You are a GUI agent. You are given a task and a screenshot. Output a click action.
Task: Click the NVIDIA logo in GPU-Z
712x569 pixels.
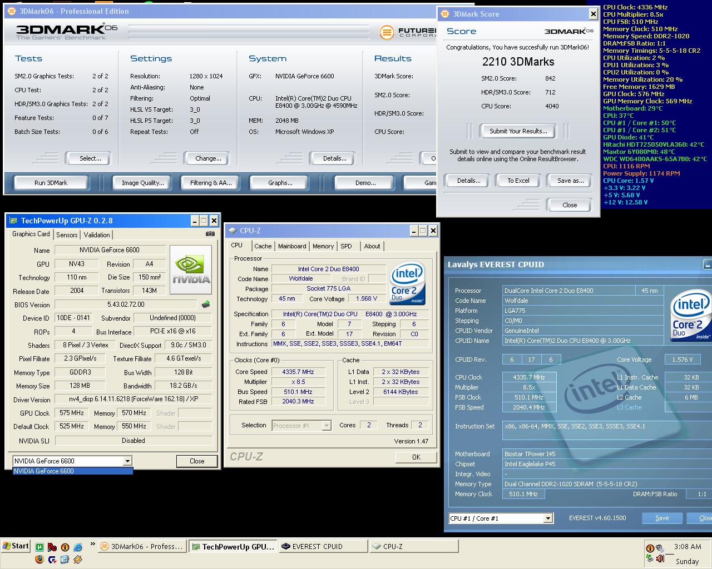(191, 269)
